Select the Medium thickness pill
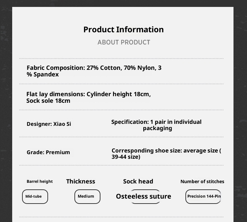This screenshot has width=247, height=222. point(87,197)
